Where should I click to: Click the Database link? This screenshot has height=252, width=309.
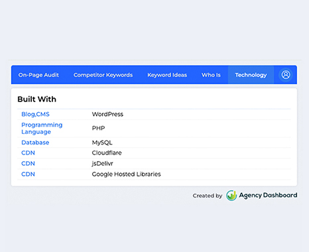tap(35, 143)
